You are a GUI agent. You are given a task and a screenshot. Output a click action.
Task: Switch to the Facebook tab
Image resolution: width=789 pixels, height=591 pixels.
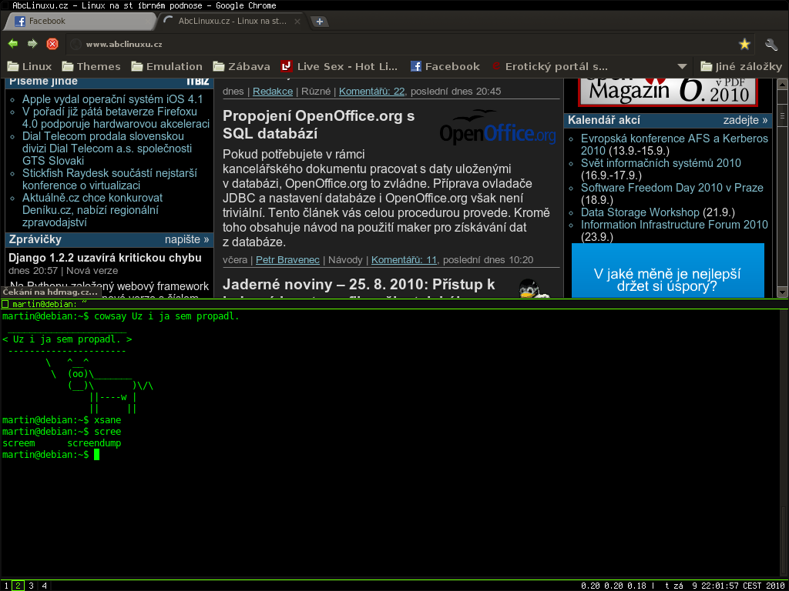tap(80, 21)
